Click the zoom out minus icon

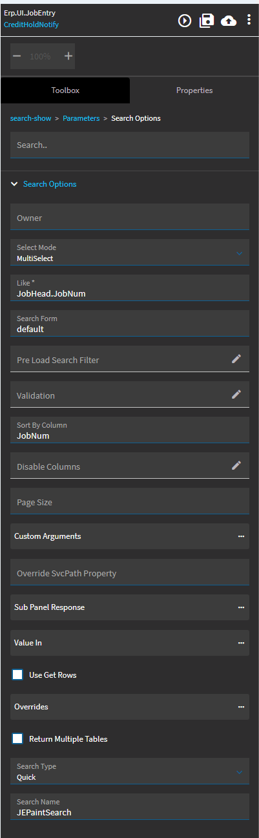click(17, 56)
